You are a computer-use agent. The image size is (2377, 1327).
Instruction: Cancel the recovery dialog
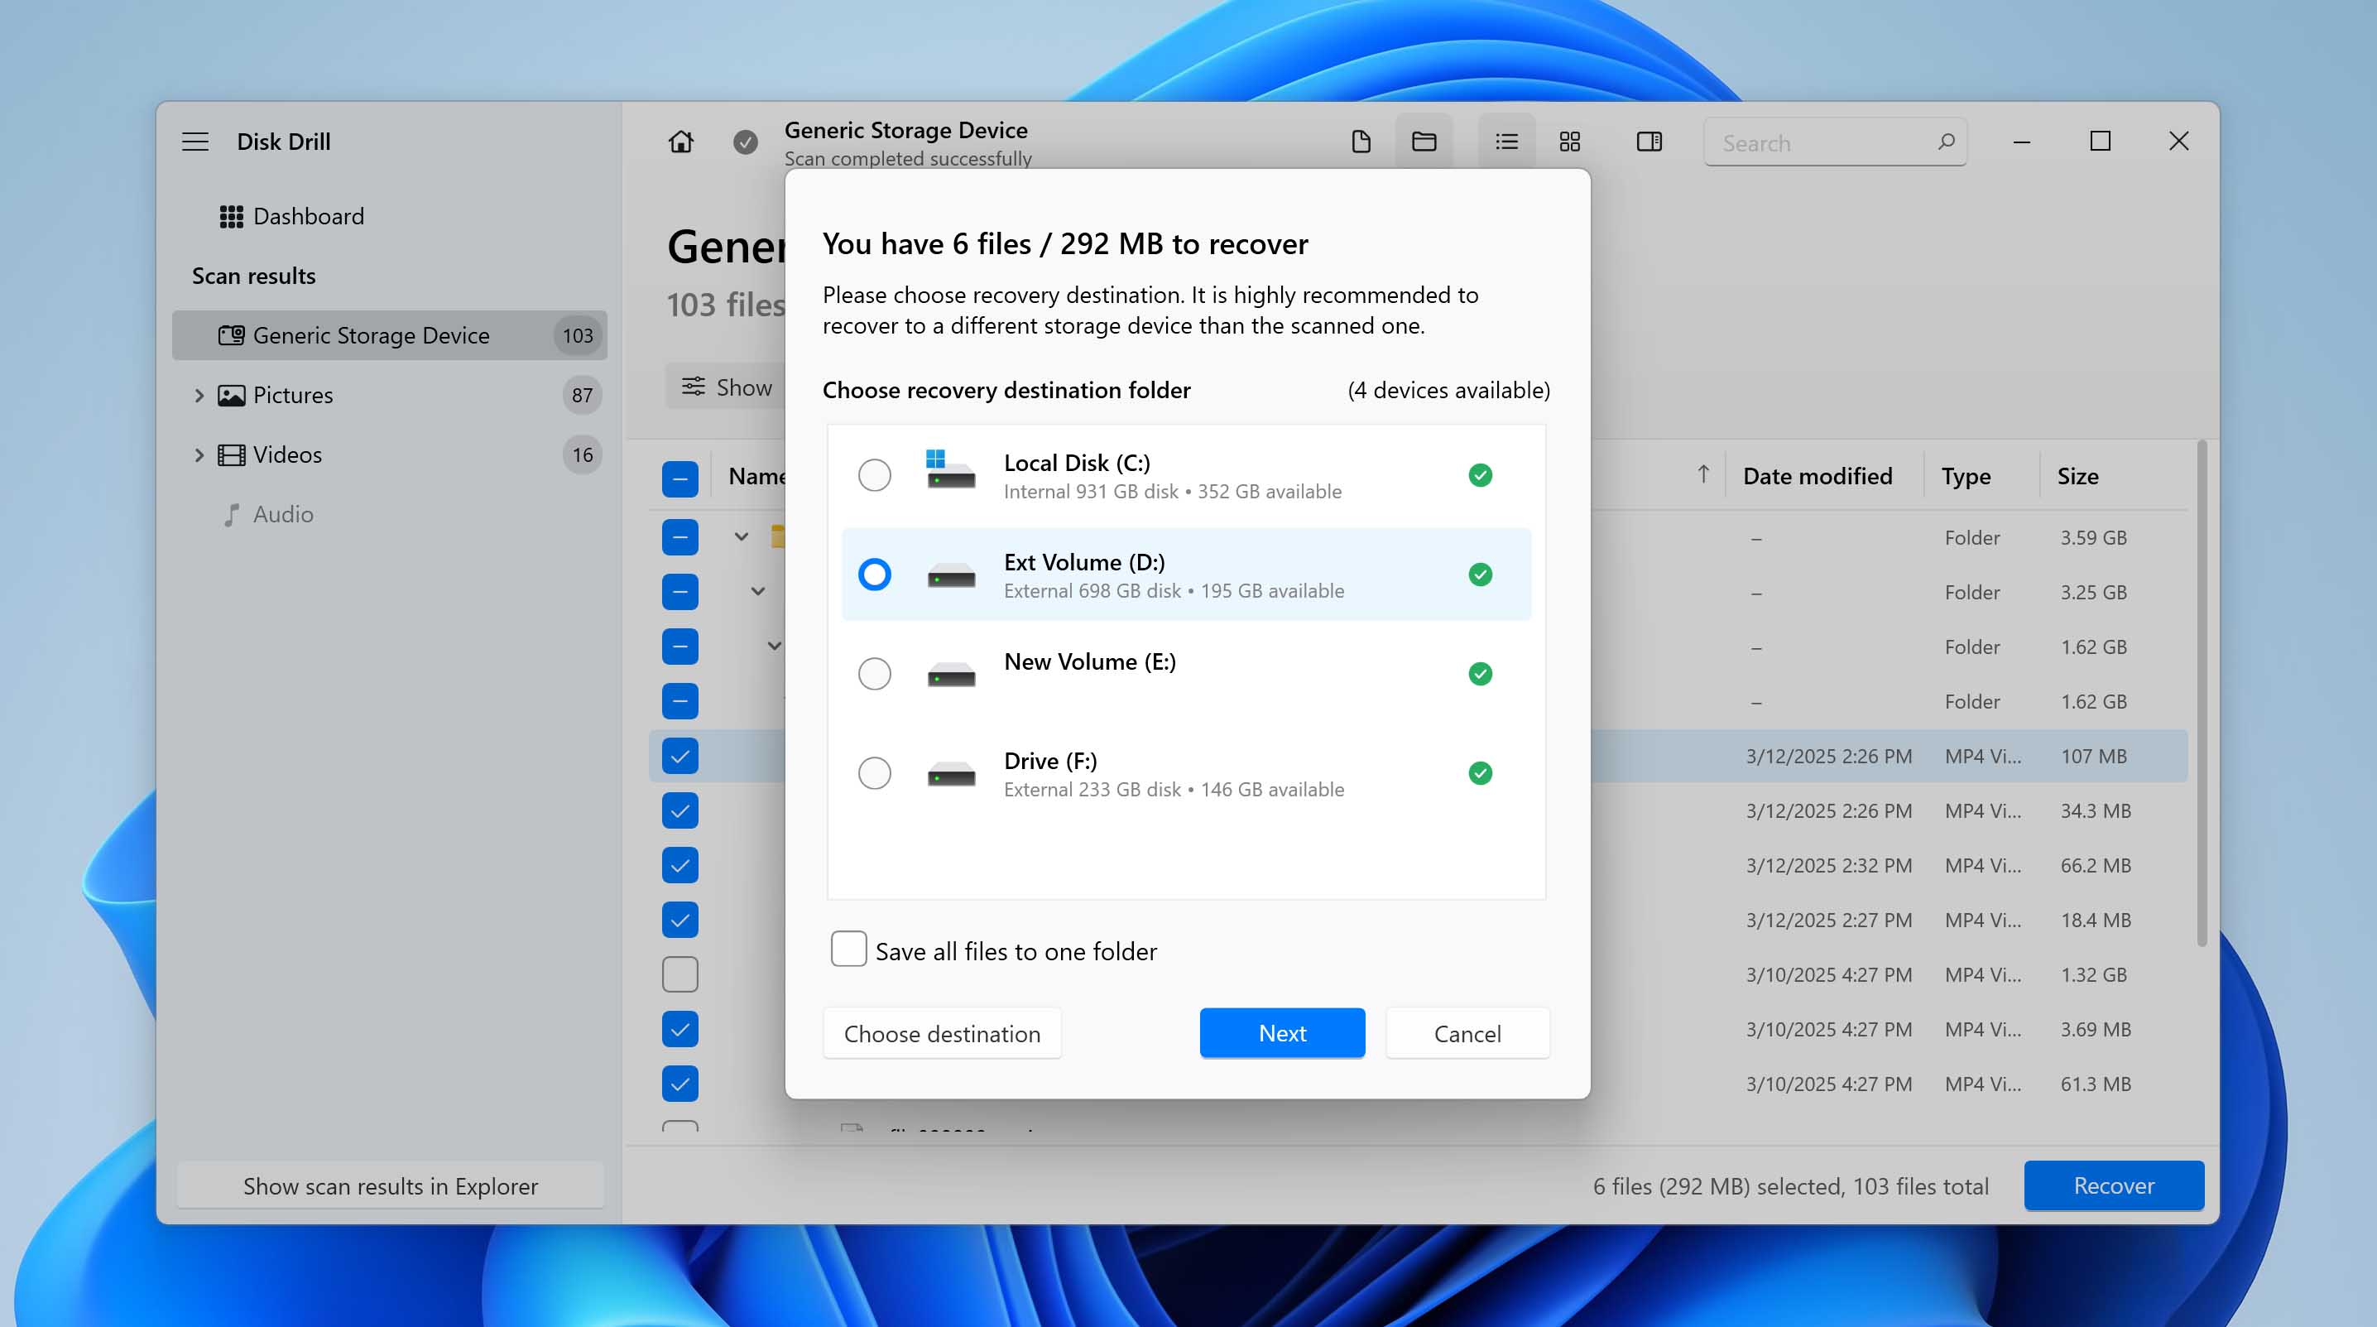[x=1467, y=1034]
